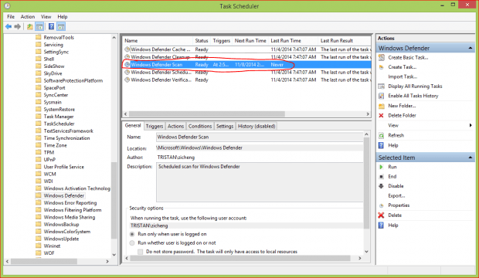Click the Next Run Time column header

[250, 41]
